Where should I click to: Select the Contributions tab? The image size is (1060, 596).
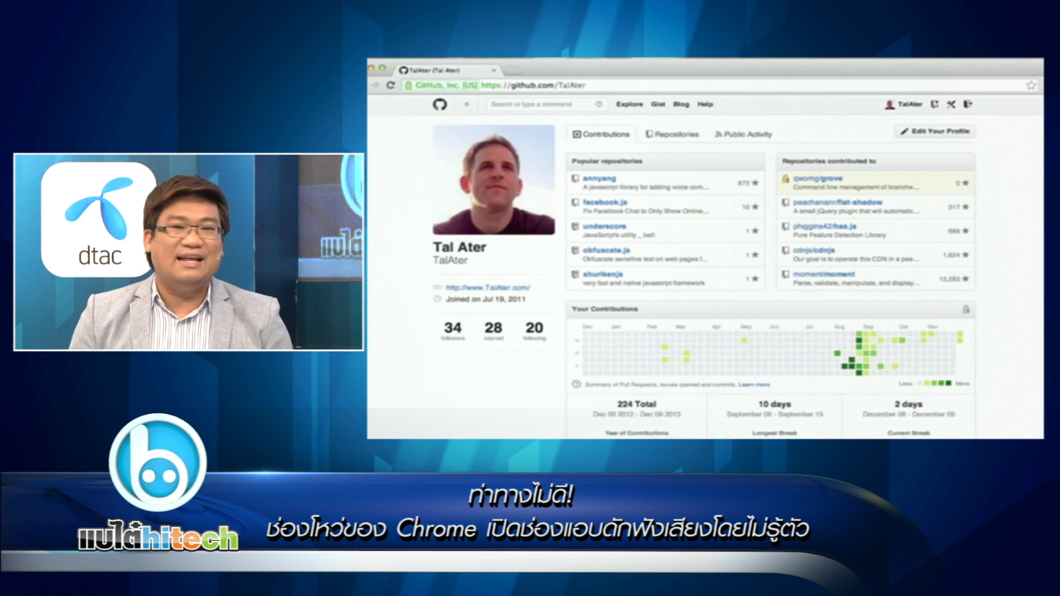click(602, 134)
